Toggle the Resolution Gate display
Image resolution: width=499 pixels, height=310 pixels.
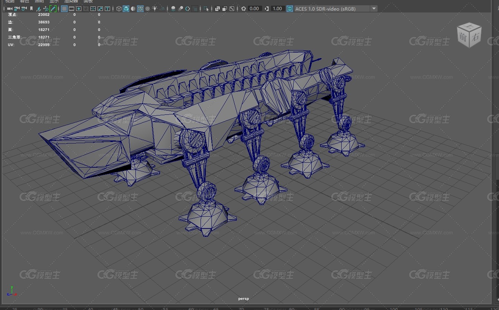click(79, 8)
